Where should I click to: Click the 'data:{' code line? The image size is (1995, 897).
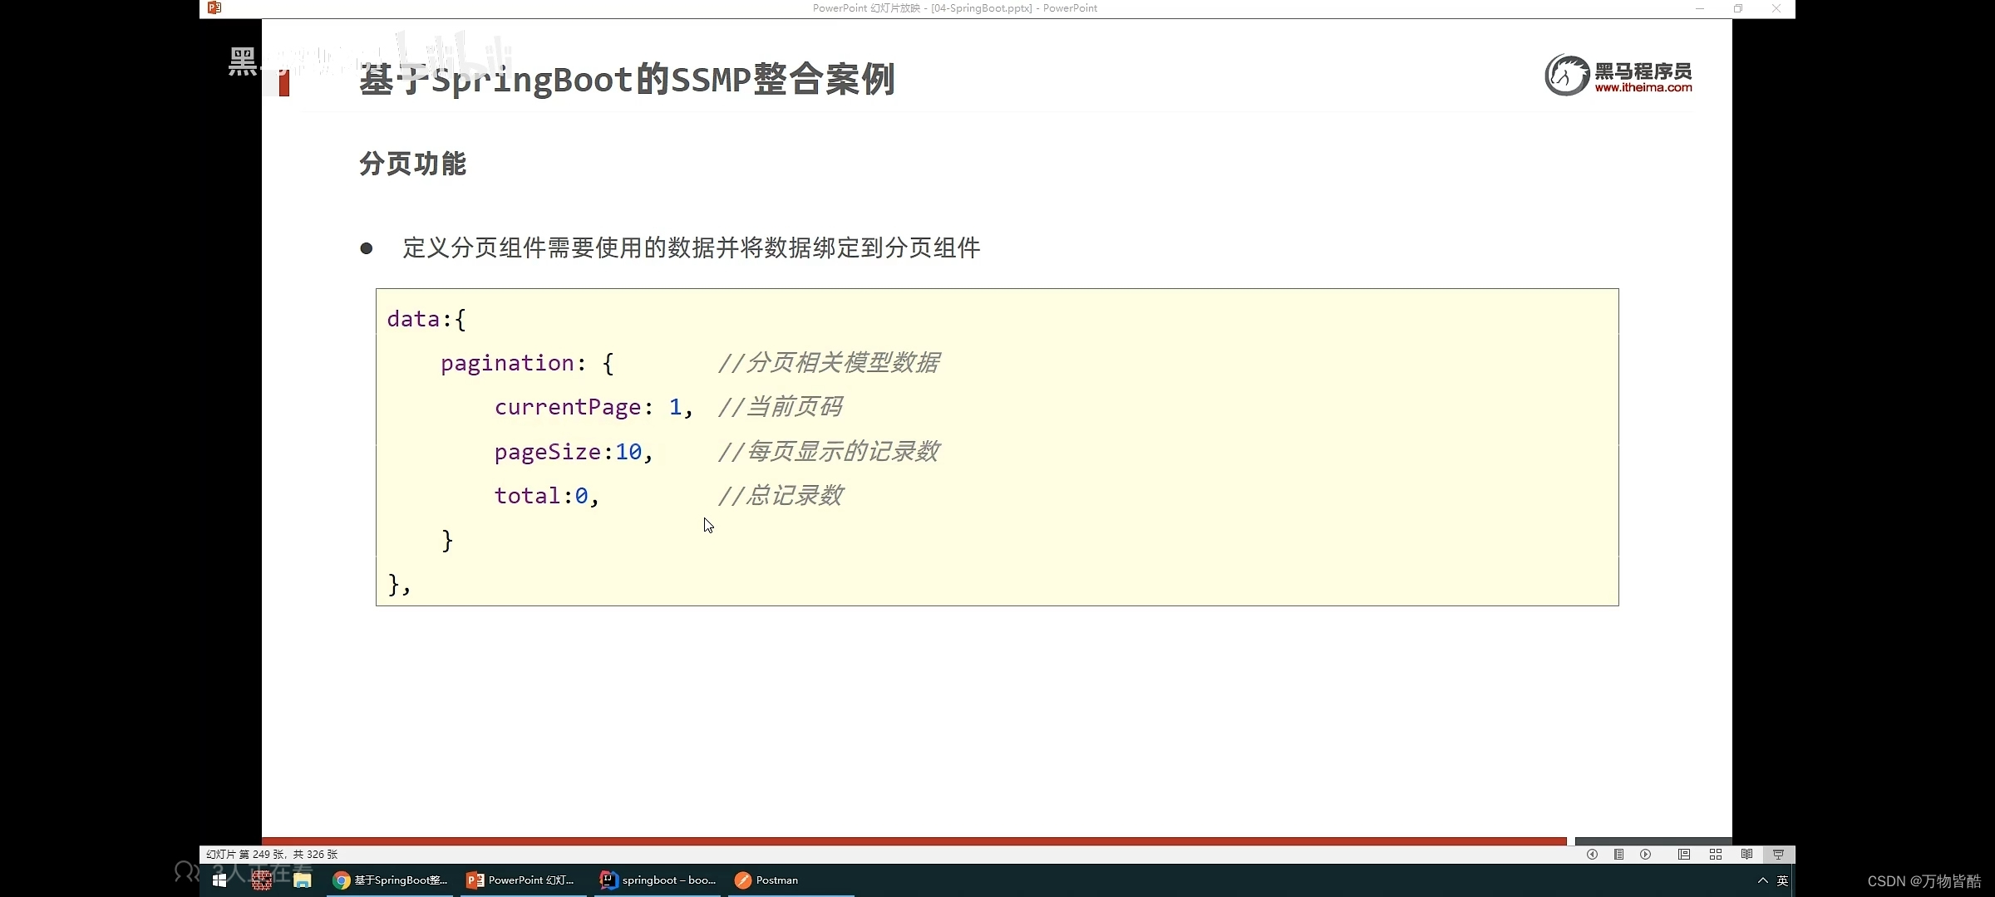tap(426, 319)
